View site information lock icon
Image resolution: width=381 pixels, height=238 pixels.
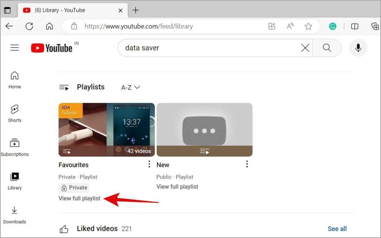[x=74, y=26]
